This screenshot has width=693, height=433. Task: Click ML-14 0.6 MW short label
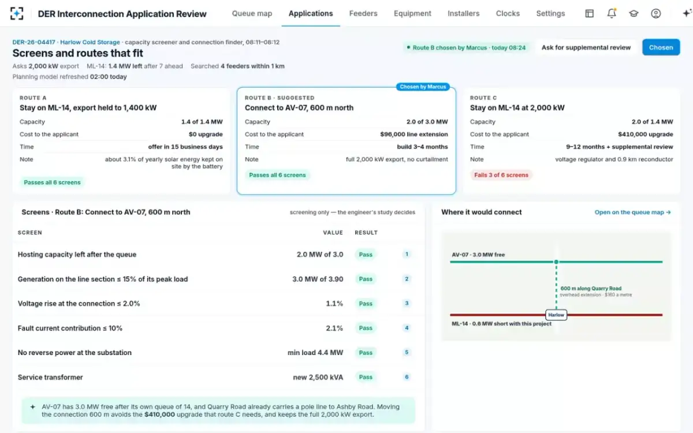point(501,324)
